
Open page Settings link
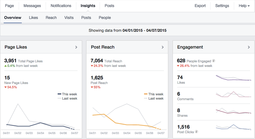click(x=222, y=6)
